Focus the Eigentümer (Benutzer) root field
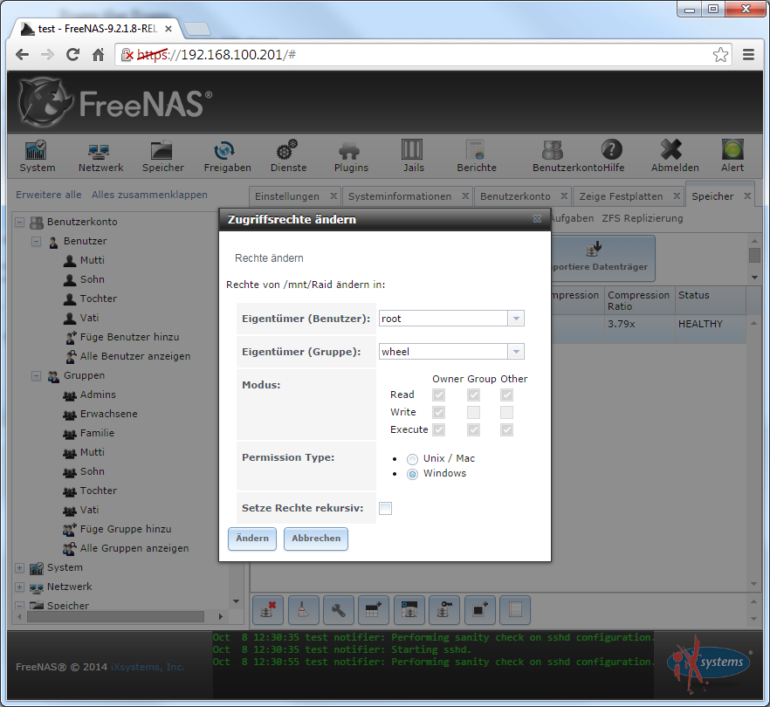770x707 pixels. click(443, 319)
